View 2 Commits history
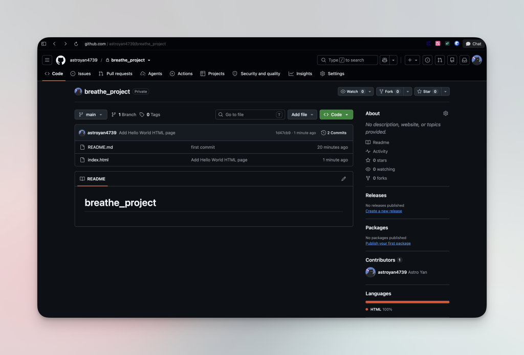 pos(334,133)
